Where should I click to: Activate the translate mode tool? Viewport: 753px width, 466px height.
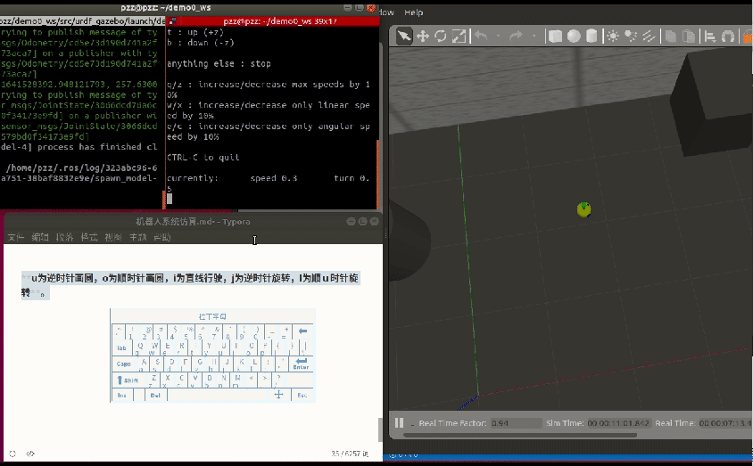coord(423,36)
